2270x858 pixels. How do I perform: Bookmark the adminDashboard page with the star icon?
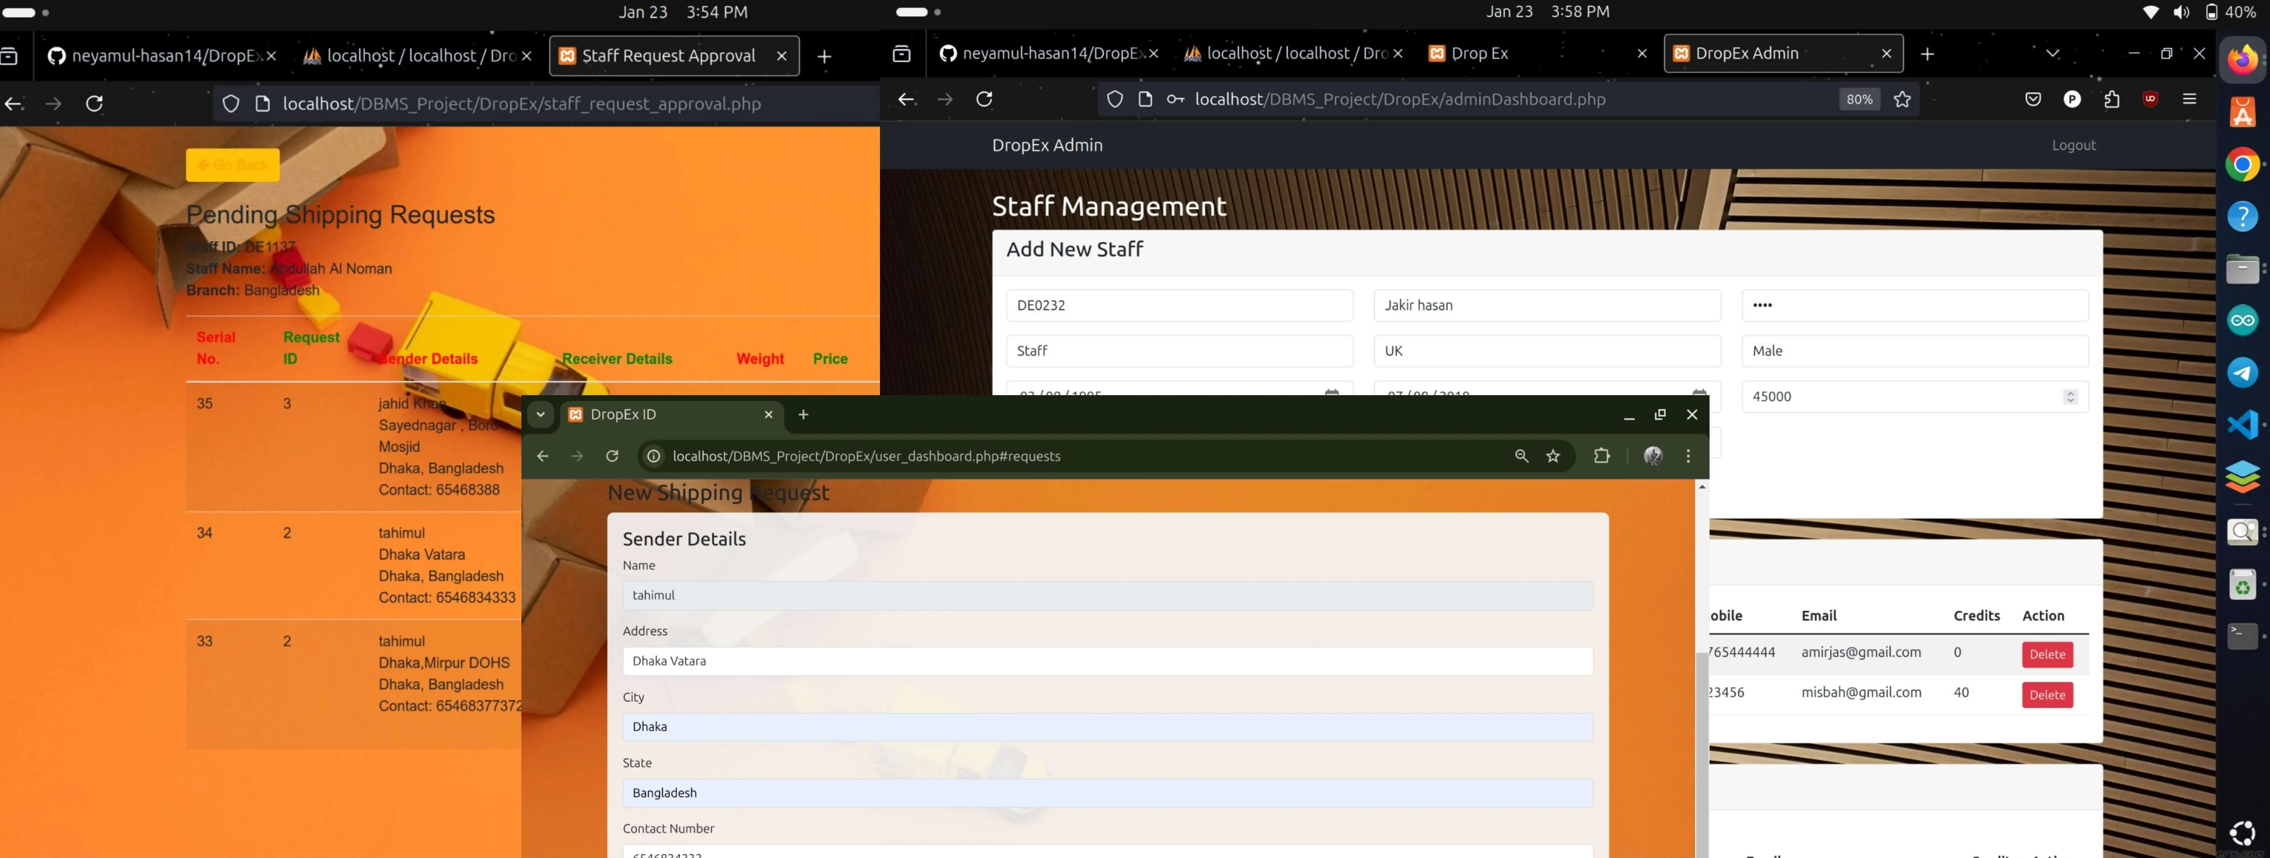(x=1903, y=99)
